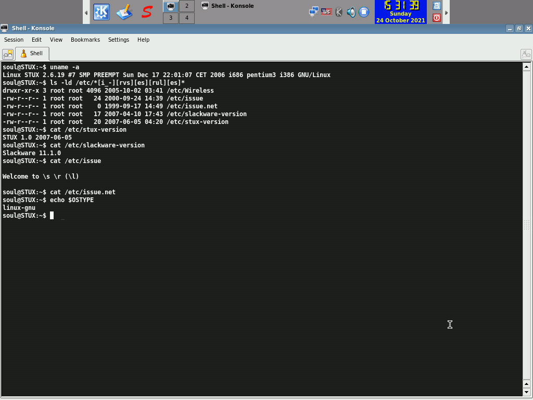Viewport: 533px width, 400px height.
Task: Click the text 'uname -a'
Action: (65, 67)
